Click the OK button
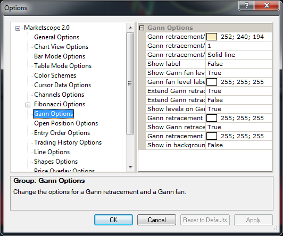The image size is (283, 236). pyautogui.click(x=113, y=220)
